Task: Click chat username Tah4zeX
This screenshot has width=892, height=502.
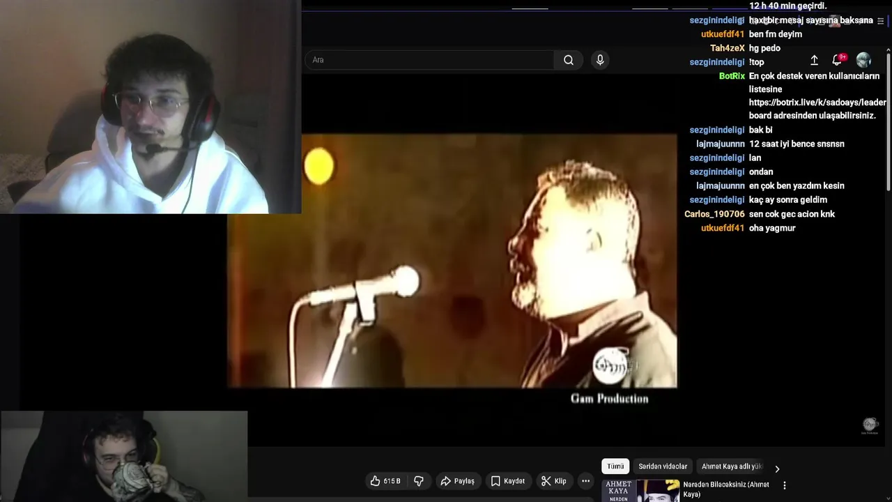Action: coord(728,48)
